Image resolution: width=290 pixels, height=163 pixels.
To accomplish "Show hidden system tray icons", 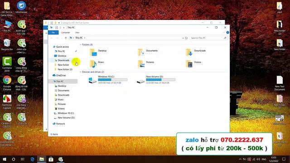I will click(240, 159).
